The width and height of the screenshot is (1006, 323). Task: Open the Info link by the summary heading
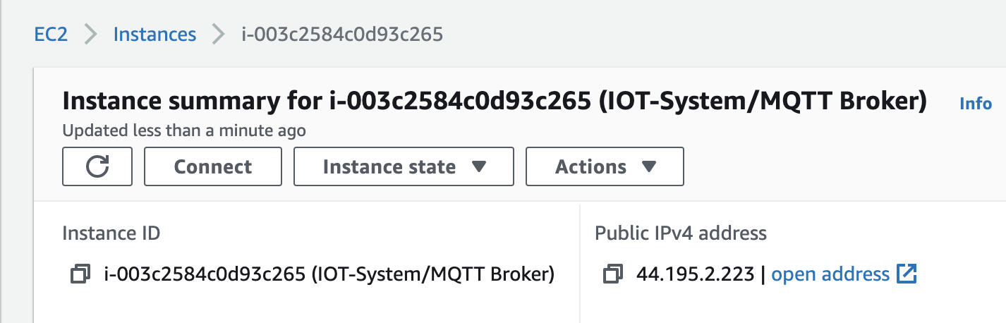(x=976, y=104)
